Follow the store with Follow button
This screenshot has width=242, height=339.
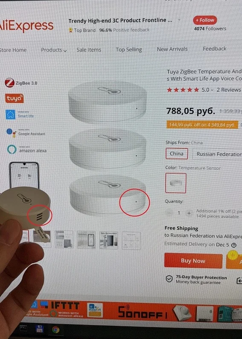coord(205,20)
